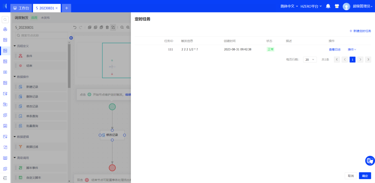This screenshot has width=375, height=183.
Task: Click the trash delete icon in toolbar
Action: pyautogui.click(x=107, y=27)
